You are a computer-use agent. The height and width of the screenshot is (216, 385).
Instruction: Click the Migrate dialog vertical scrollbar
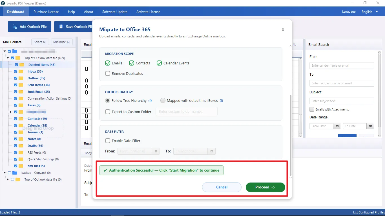[291, 135]
